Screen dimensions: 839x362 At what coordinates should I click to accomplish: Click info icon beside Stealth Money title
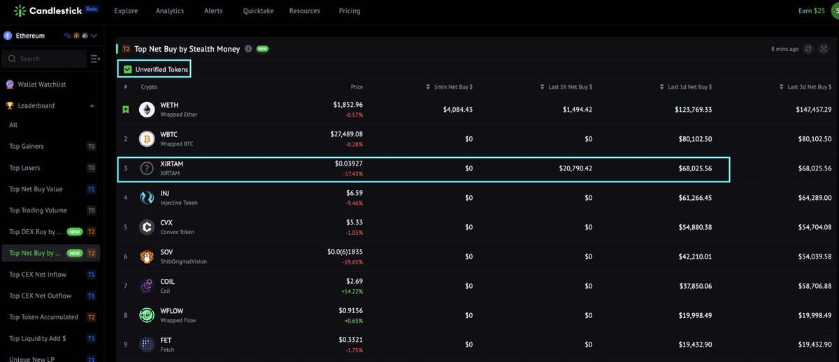pos(248,49)
